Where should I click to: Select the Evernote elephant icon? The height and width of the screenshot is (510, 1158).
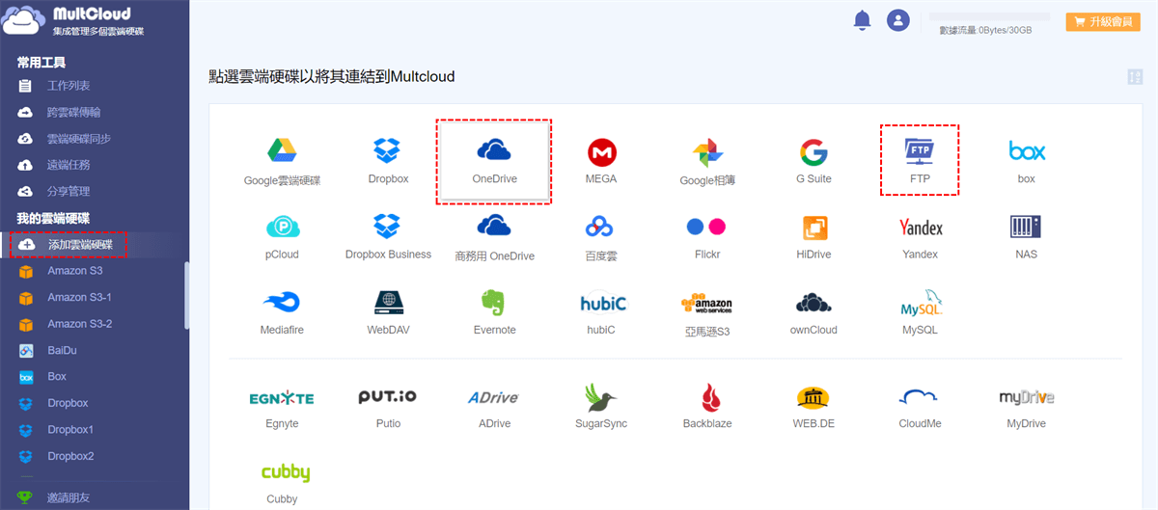point(494,302)
